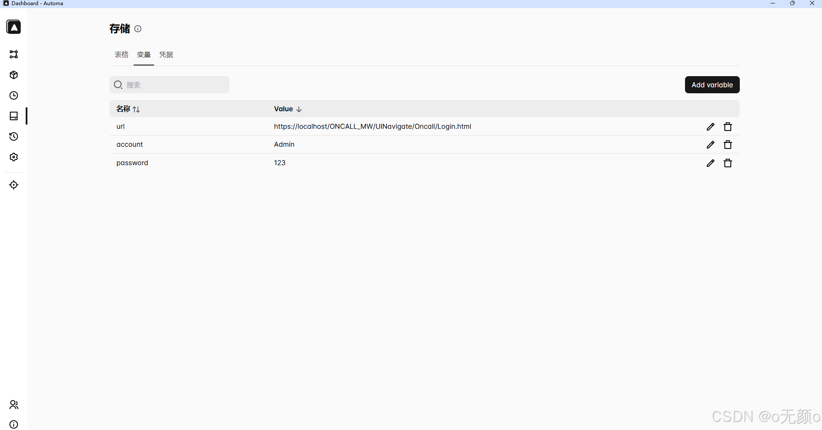Open the community users icon
822x430 pixels.
pos(14,405)
